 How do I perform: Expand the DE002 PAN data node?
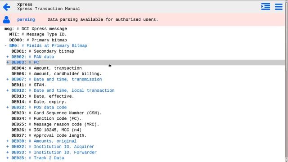(x=8, y=57)
